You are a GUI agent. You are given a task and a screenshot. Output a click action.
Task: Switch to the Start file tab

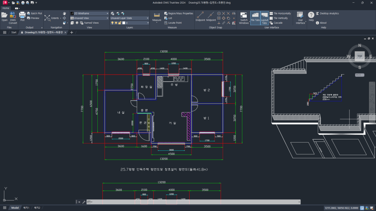(14, 32)
